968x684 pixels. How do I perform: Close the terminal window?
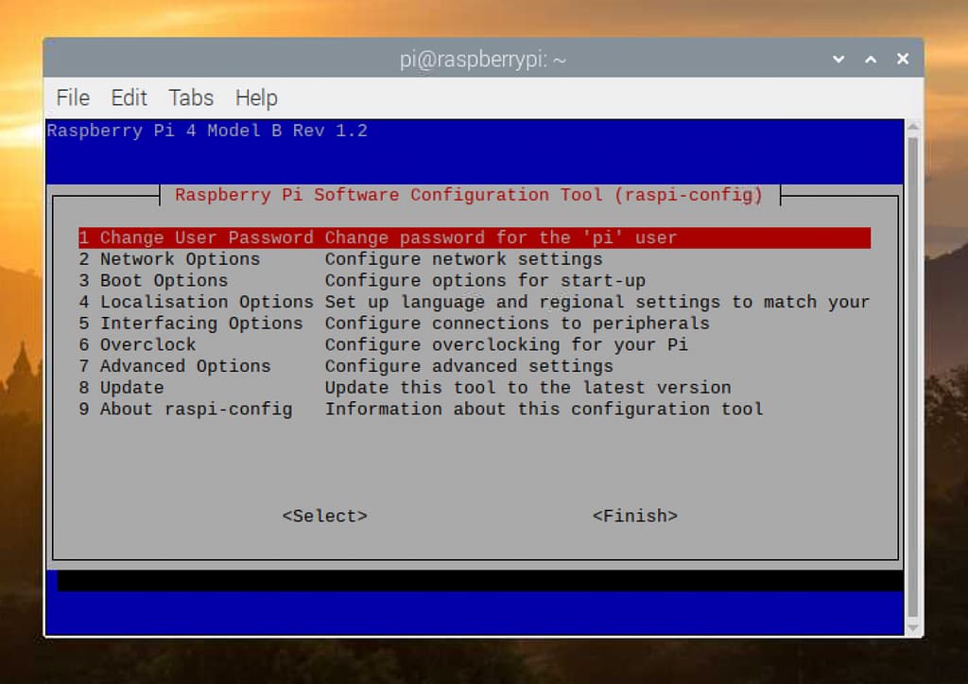[902, 60]
